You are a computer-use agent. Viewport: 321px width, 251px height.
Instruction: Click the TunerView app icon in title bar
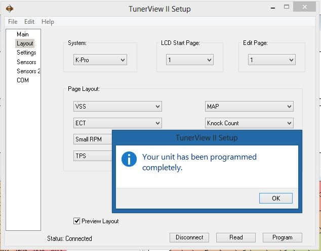10,9
